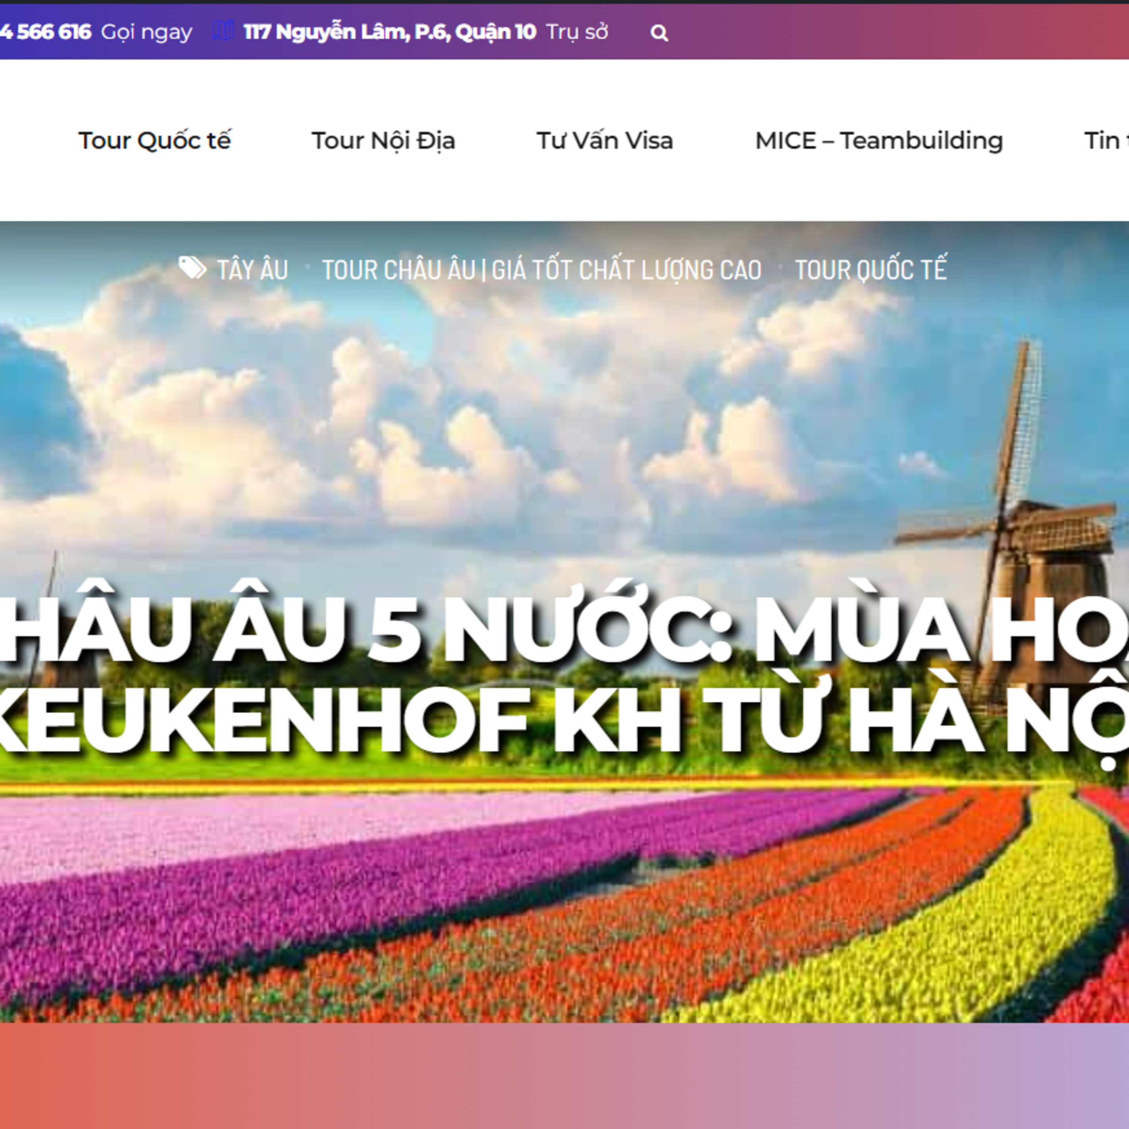Image resolution: width=1129 pixels, height=1129 pixels.
Task: Follow the TÂY ÂU category link
Action: click(253, 270)
